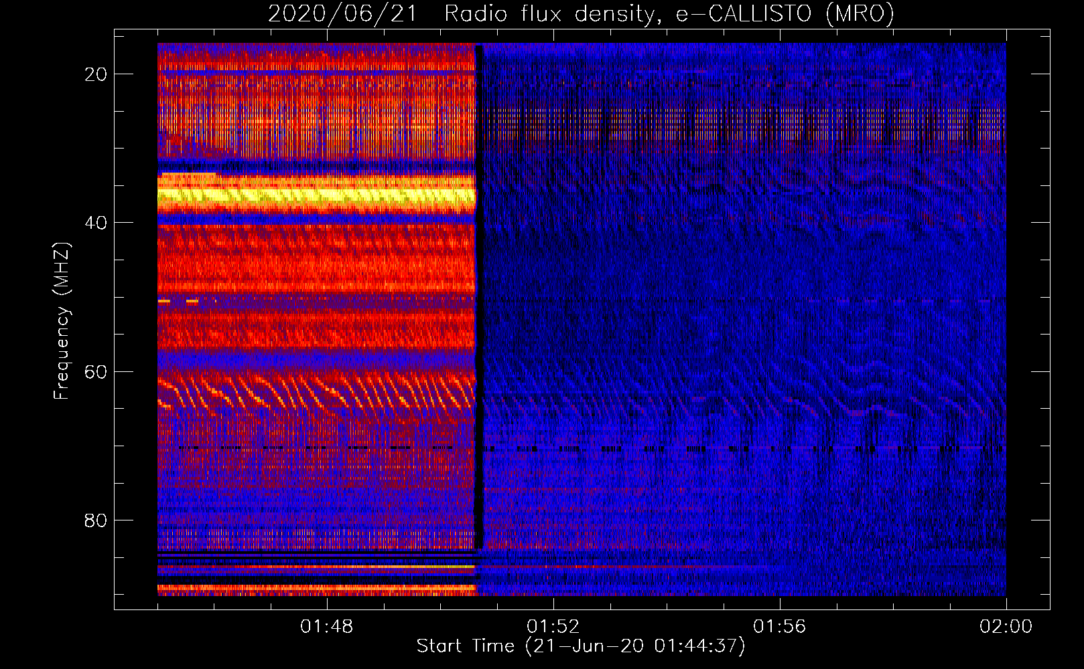Click the 'Start Time (21-Jun-20 01:44:37)' label
1084x669 pixels.
tap(581, 646)
